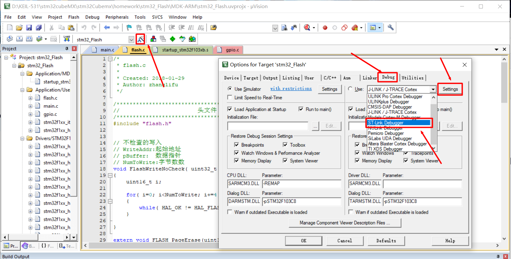The height and width of the screenshot is (259, 511).
Task: Undo the last edit
Action: (x=84, y=28)
